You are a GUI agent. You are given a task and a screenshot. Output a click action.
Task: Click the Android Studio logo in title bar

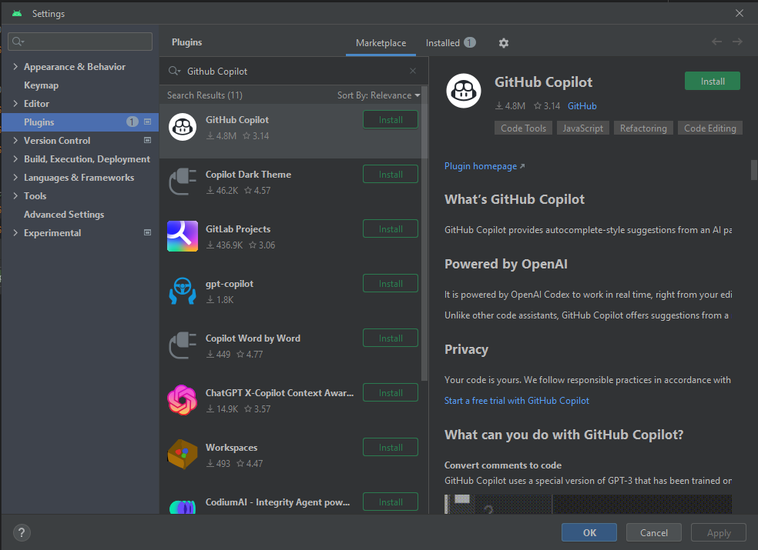(17, 14)
